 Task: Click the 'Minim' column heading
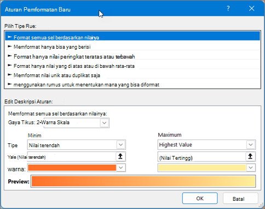click(x=34, y=136)
